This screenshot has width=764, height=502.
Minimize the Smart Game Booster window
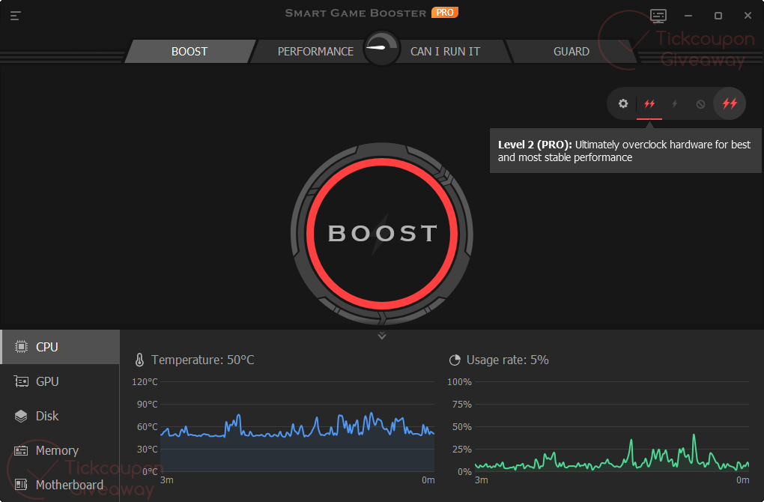pos(688,16)
